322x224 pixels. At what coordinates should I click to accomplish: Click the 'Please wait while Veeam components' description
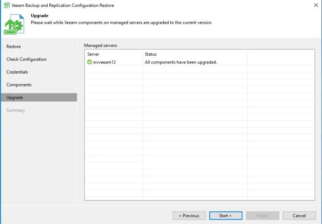tap(122, 23)
